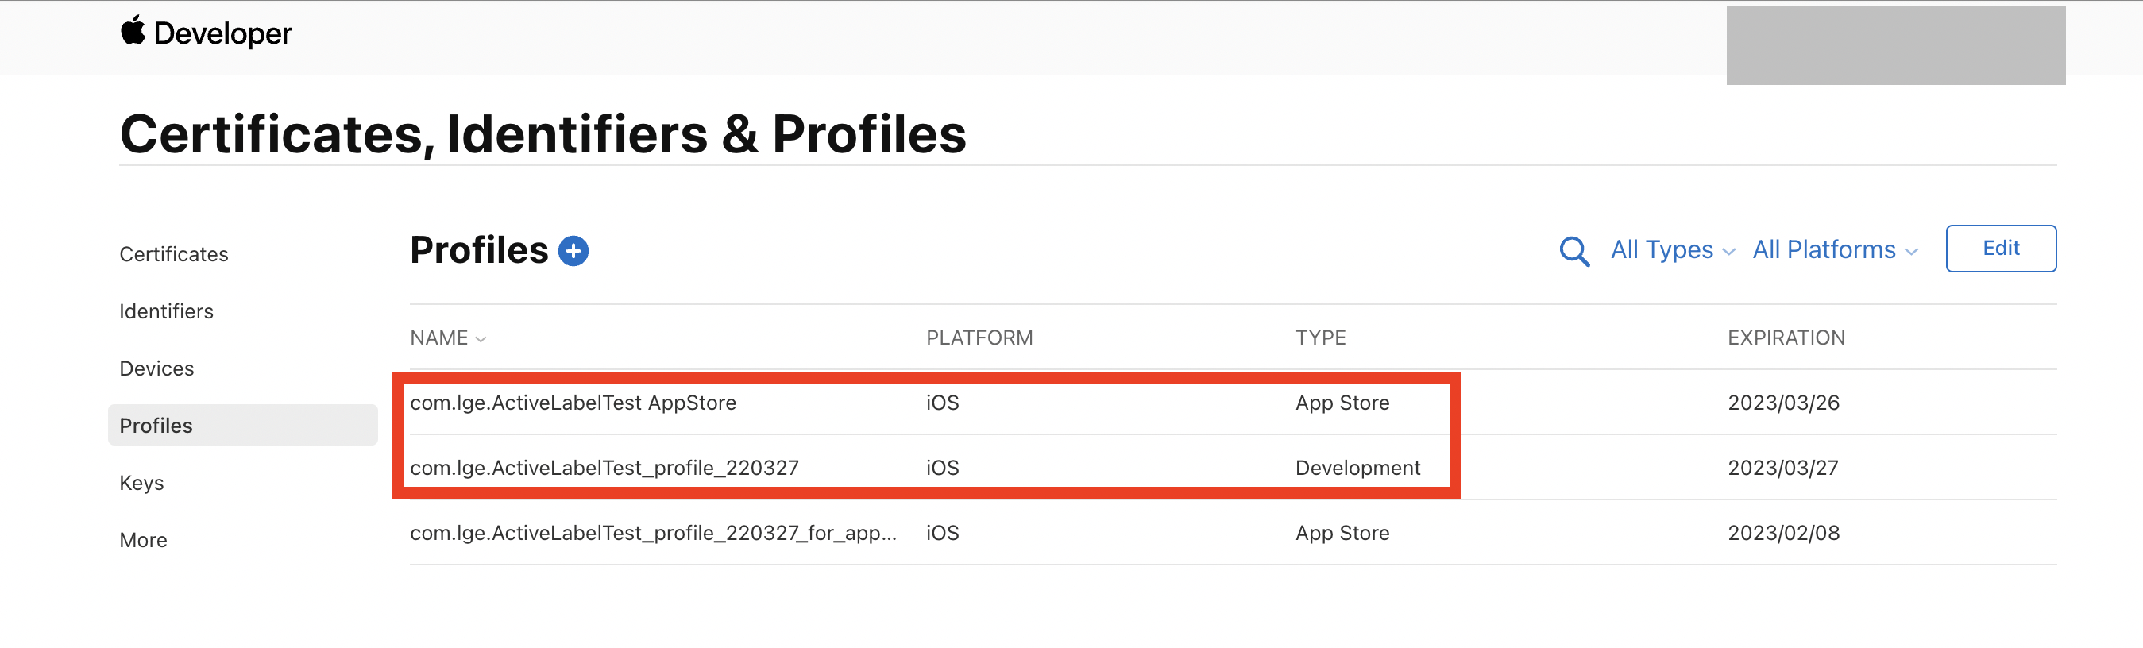Click App Store type in 2023/02/08 row
2143x648 pixels.
pyautogui.click(x=1342, y=532)
